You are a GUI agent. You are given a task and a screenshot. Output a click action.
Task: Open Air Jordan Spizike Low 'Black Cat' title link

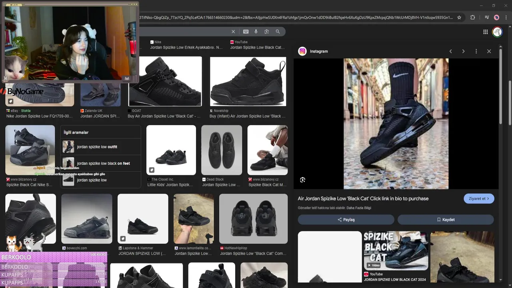tap(363, 199)
